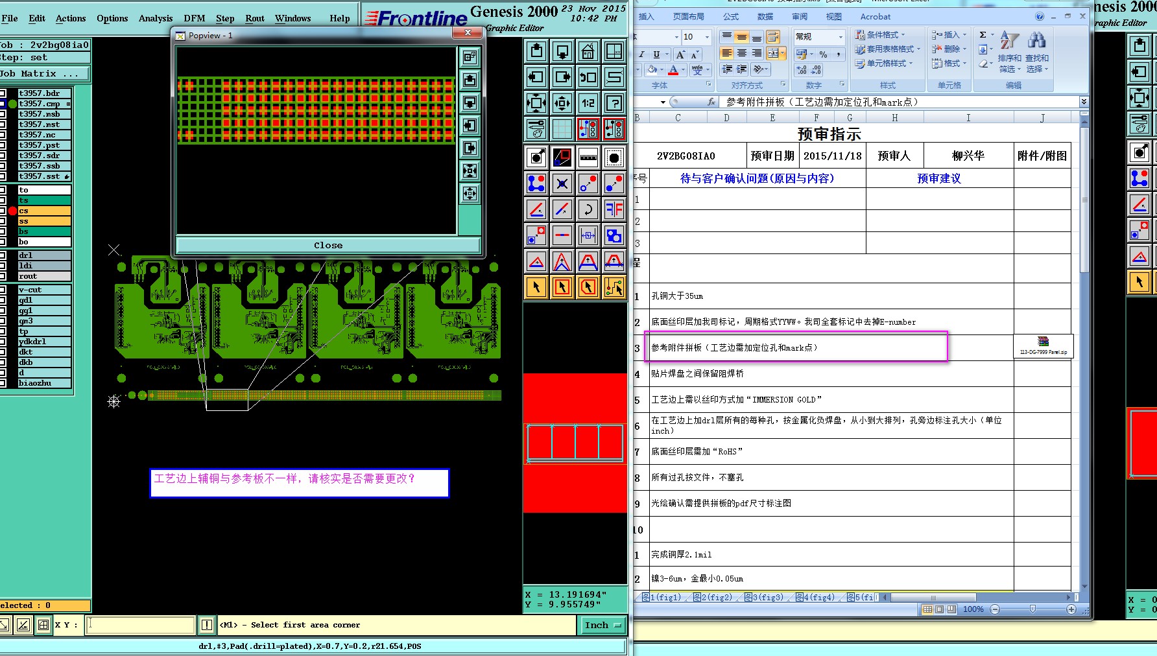
Task: Click the Excel percent style icon
Action: click(823, 54)
